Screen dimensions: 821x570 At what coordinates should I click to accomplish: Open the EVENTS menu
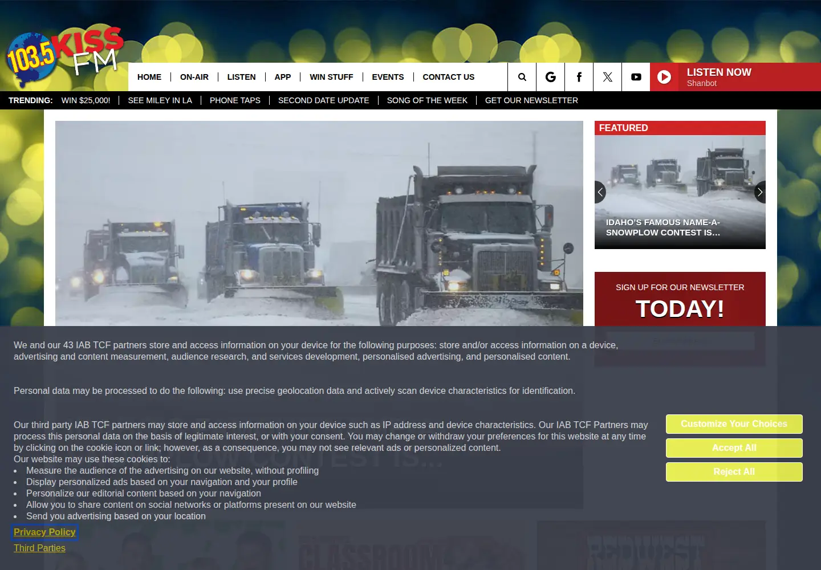point(388,77)
